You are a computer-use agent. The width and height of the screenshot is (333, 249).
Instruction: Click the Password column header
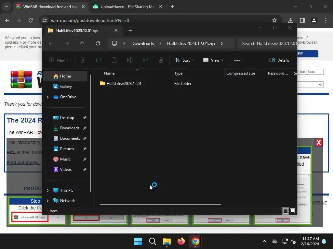coord(279,73)
